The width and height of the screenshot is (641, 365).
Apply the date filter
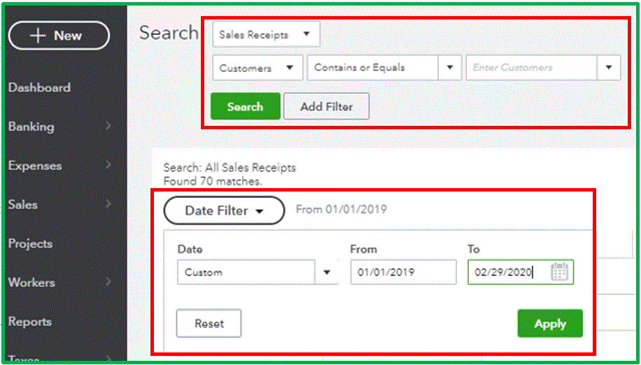click(549, 324)
